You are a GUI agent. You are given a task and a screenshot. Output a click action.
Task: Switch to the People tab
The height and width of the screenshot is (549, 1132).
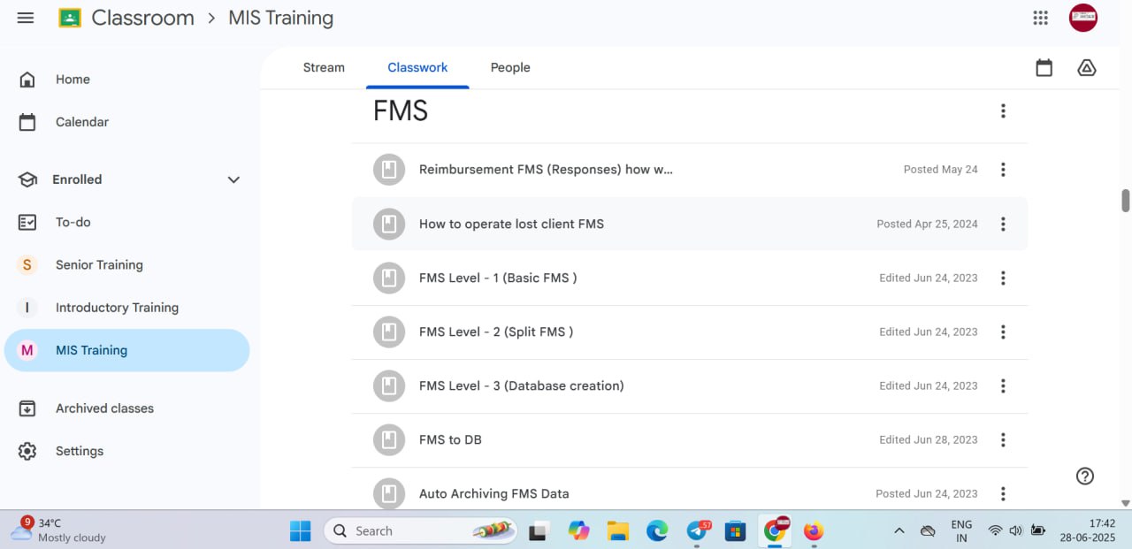pos(510,68)
